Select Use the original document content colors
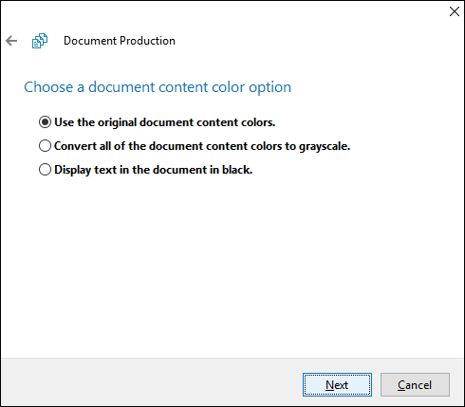This screenshot has height=407, width=465. [x=157, y=122]
